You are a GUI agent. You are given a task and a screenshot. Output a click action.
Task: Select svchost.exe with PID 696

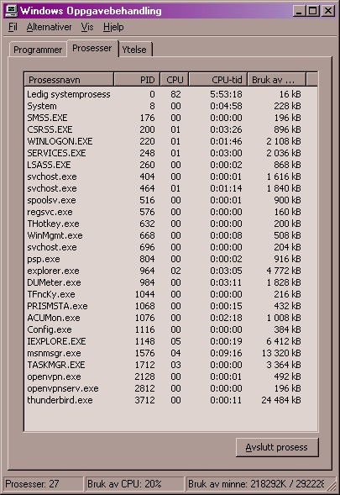tap(170, 247)
